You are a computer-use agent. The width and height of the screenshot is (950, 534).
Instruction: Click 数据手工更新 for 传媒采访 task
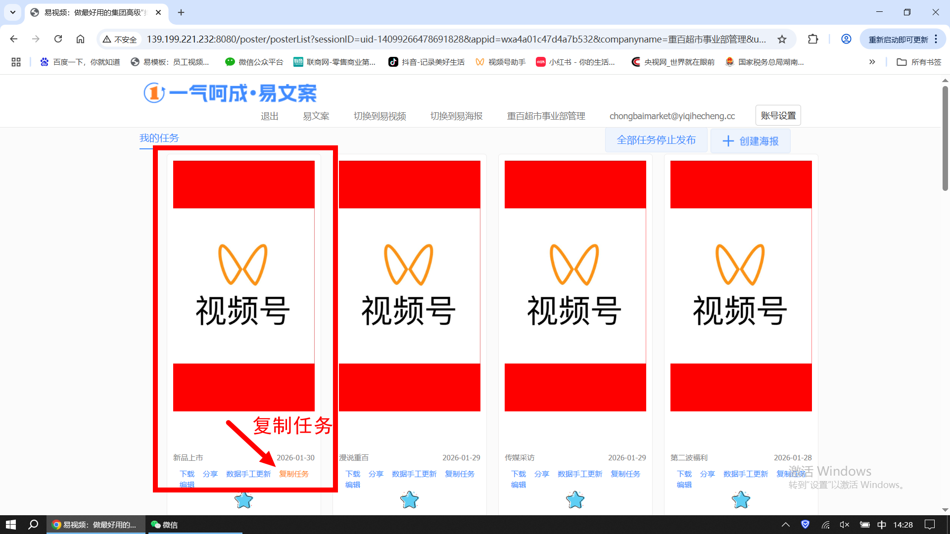click(580, 474)
